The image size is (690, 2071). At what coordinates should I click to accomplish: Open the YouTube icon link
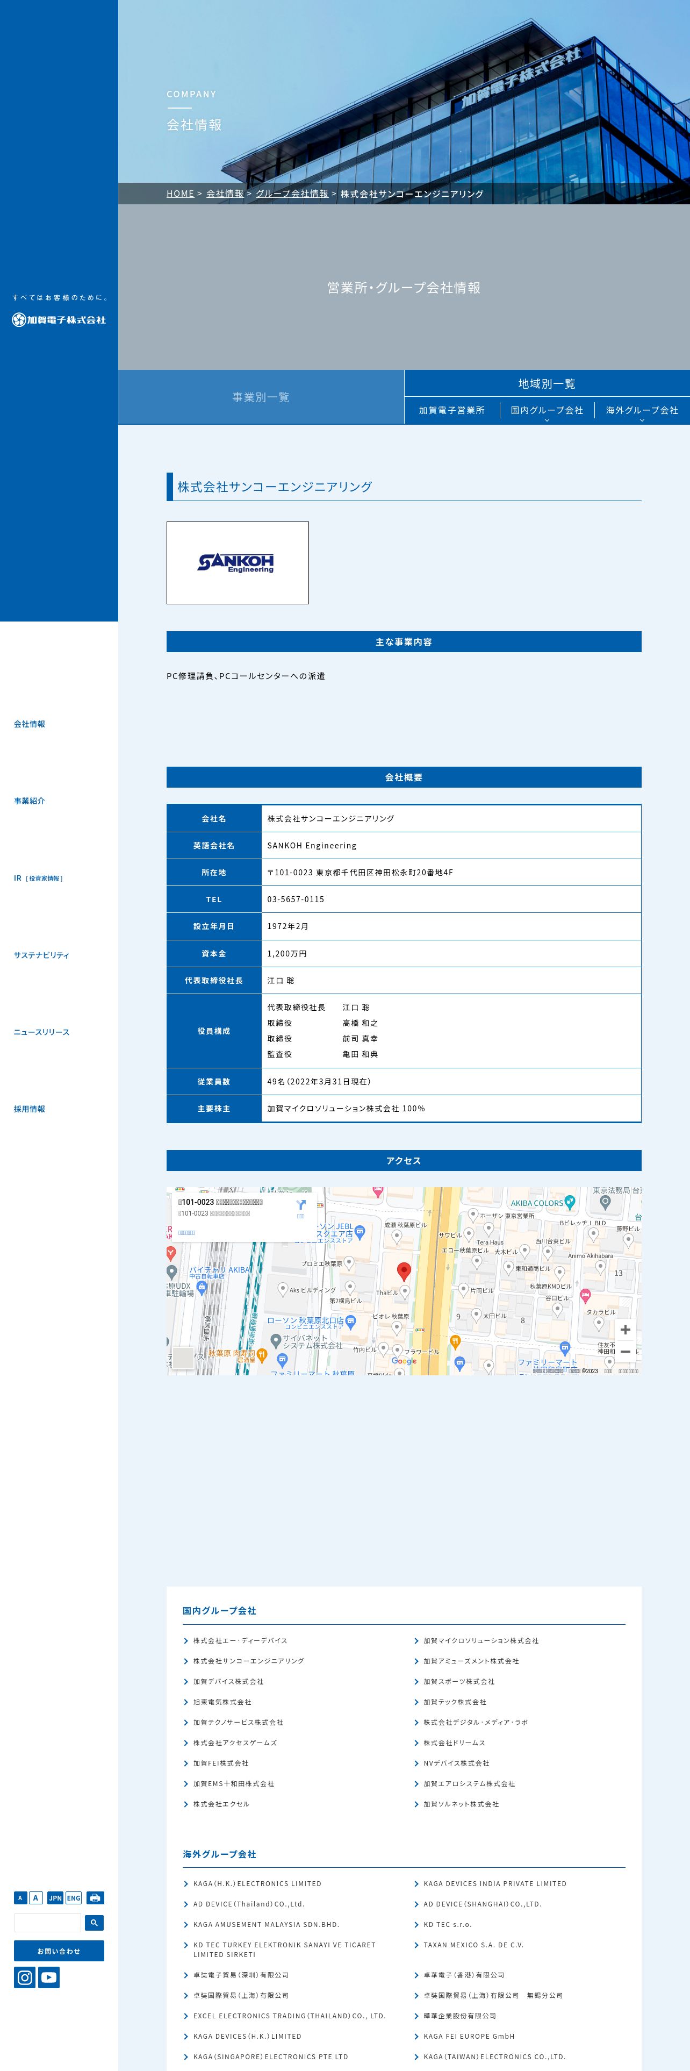[49, 1977]
